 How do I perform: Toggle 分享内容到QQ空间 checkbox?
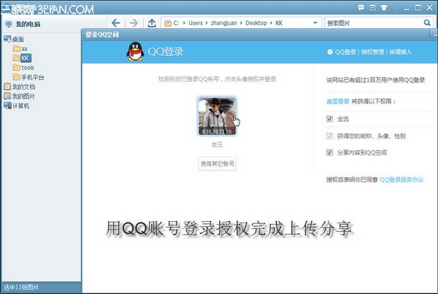coord(330,152)
